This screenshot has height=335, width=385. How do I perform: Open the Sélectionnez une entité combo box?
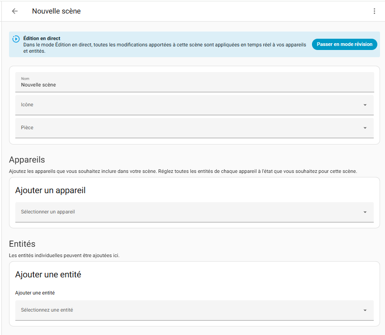[189, 310]
